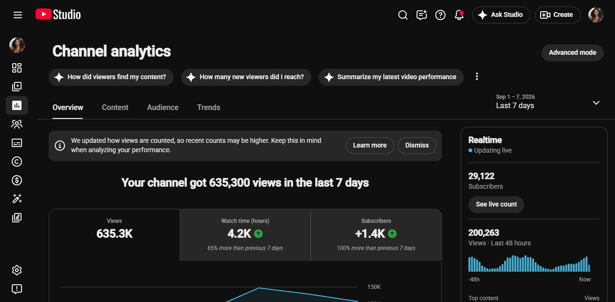Switch to the Audience tab
This screenshot has height=302, width=615.
pyautogui.click(x=163, y=107)
